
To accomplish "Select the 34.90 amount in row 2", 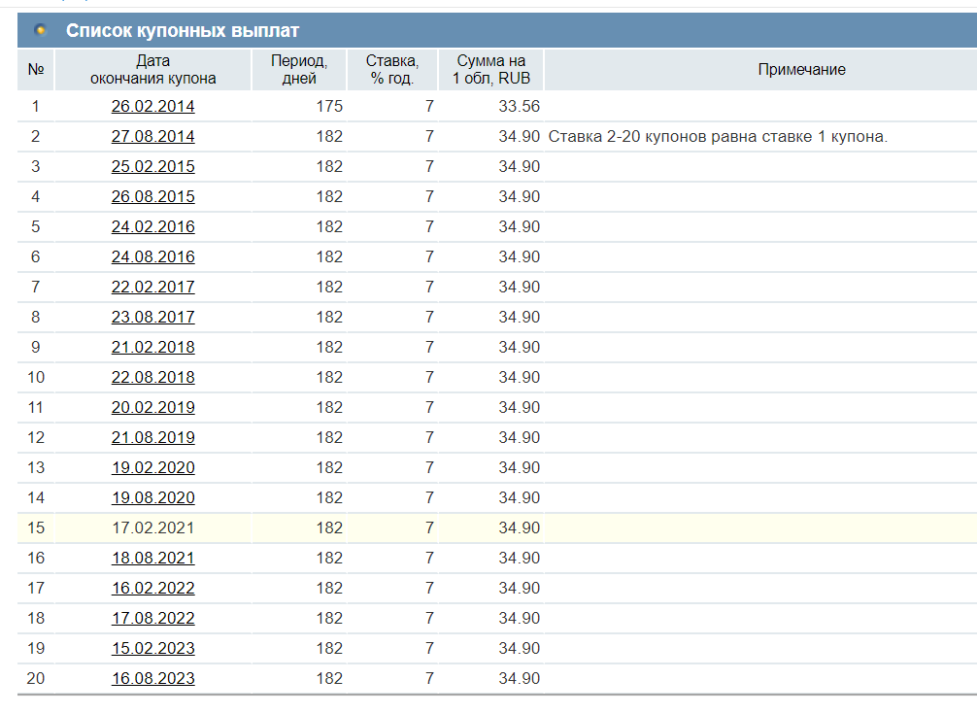I will point(519,136).
